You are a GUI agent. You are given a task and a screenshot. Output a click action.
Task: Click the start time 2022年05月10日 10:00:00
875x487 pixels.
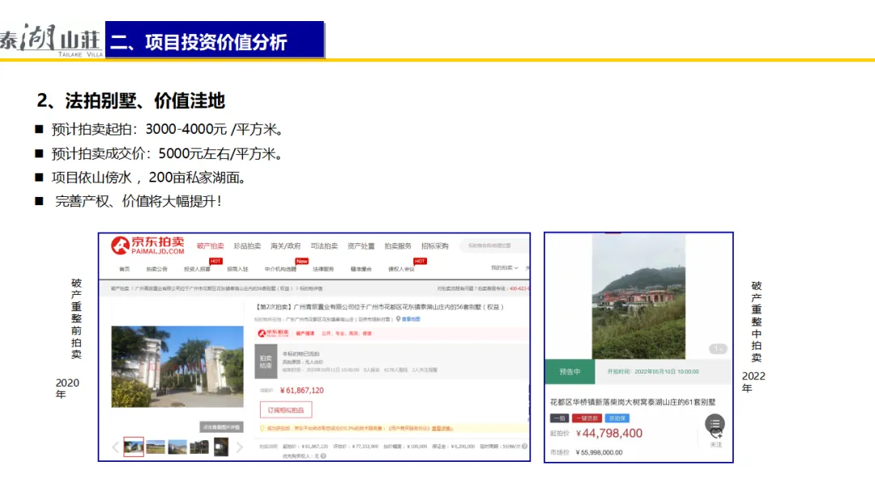pos(666,371)
